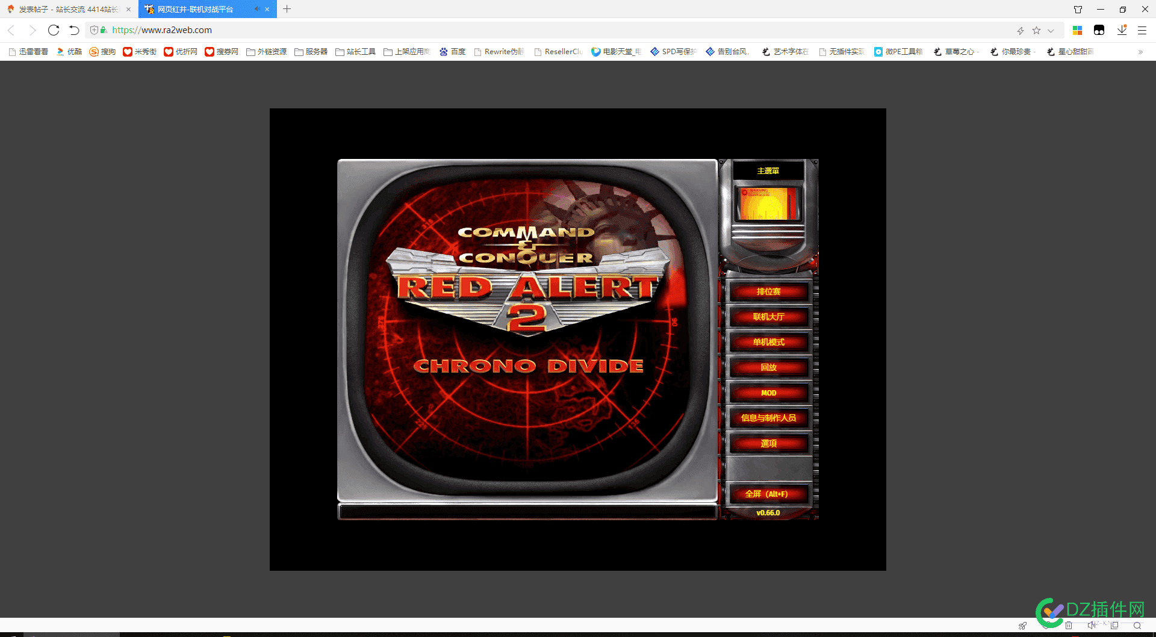Screen dimensions: 1156x637
Task: Open the colorful apps grid icon
Action: click(x=1078, y=30)
